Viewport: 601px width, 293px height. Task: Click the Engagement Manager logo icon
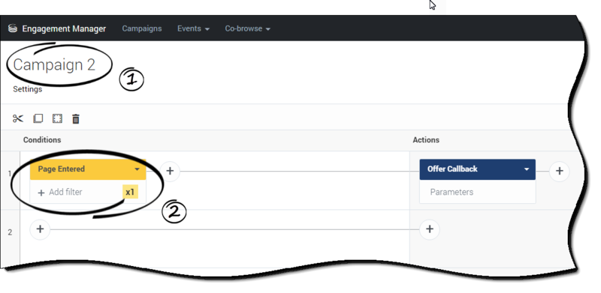13,28
